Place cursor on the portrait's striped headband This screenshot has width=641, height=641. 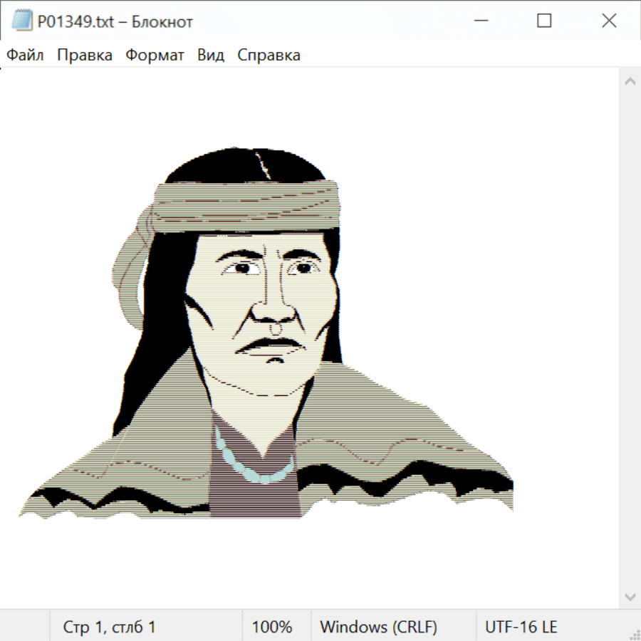pyautogui.click(x=246, y=203)
